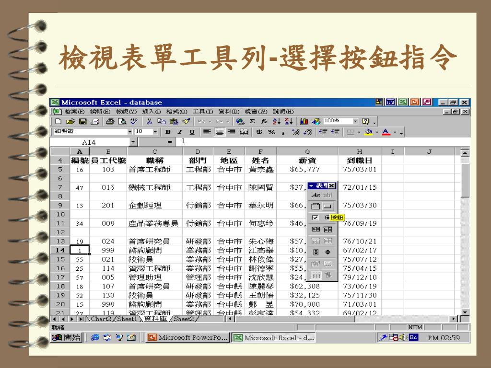Viewport: 491px width, 368px height.
Task: Open Print Preview with the magnifier icon
Action: 122,121
